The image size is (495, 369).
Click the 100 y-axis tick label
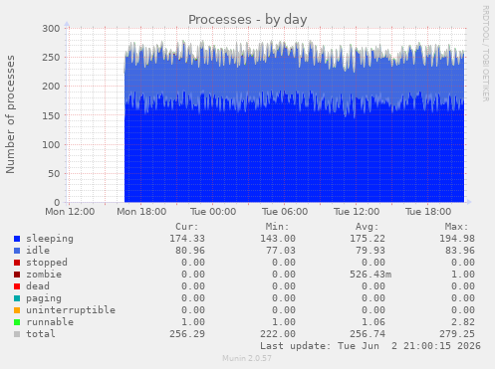51,144
